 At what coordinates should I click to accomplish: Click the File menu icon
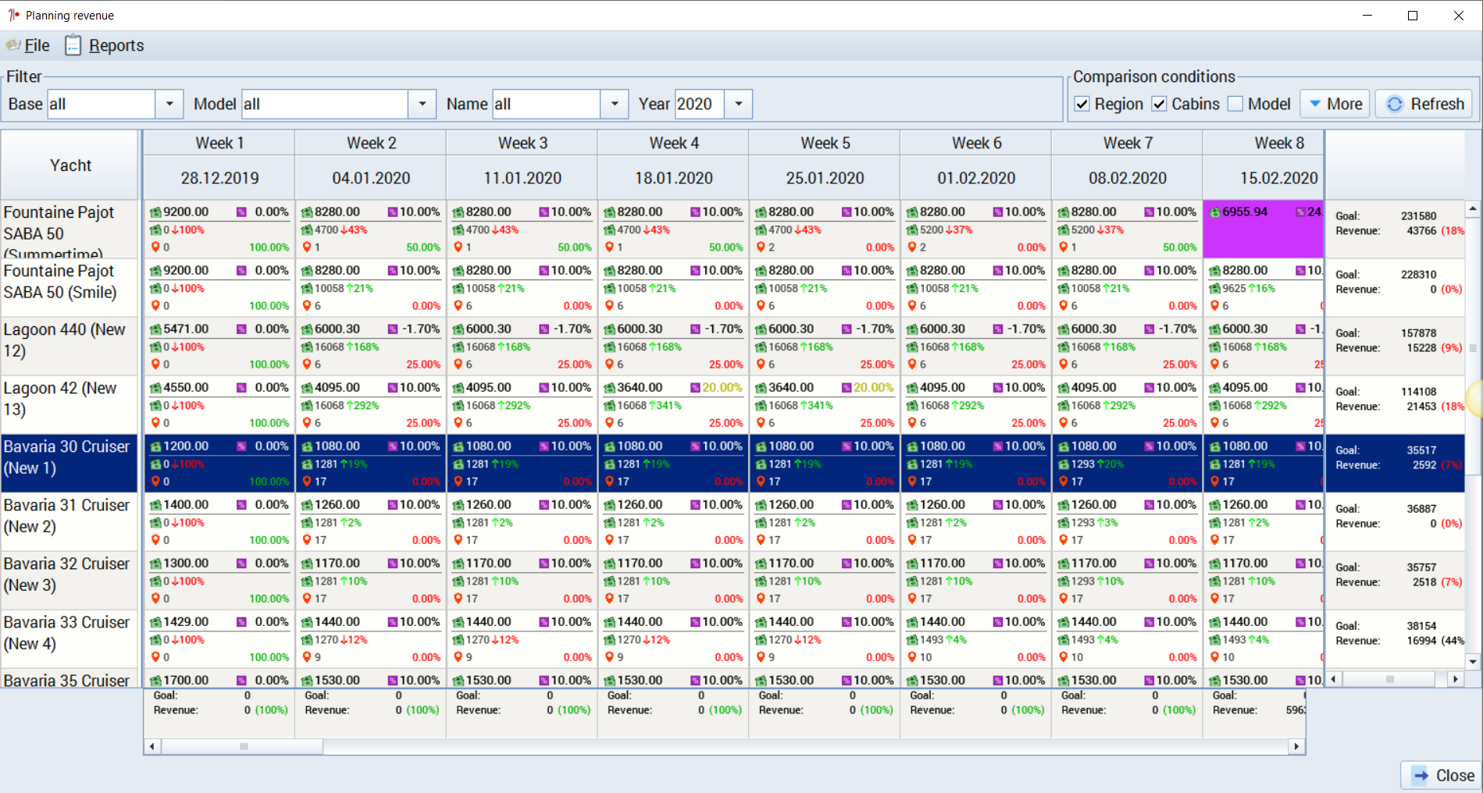[x=12, y=45]
